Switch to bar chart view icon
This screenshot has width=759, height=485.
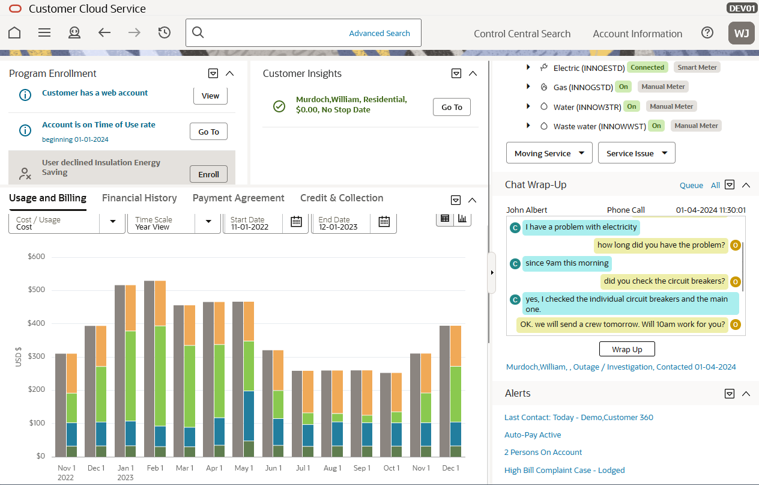tap(462, 219)
